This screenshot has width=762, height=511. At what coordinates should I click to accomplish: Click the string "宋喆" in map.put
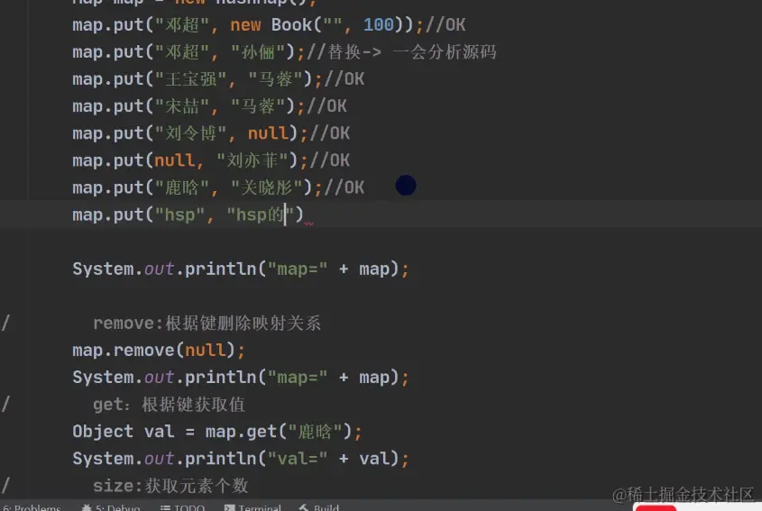click(182, 106)
